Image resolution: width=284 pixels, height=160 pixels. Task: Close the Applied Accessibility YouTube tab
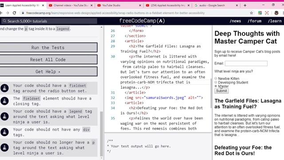click(x=189, y=5)
